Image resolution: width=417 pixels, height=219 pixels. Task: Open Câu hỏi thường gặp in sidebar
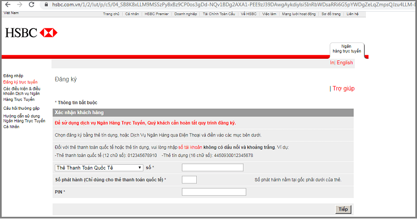click(21, 108)
